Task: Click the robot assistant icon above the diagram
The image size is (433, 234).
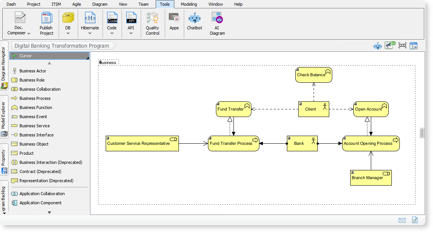Action: [377, 45]
